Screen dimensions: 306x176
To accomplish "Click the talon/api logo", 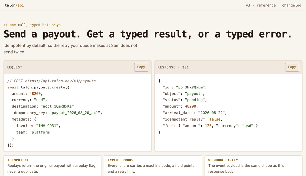I will click(14, 5).
